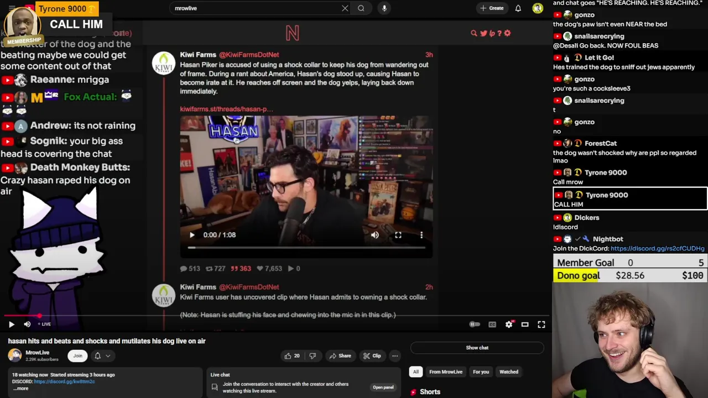Click the 513 replies count

click(x=190, y=269)
